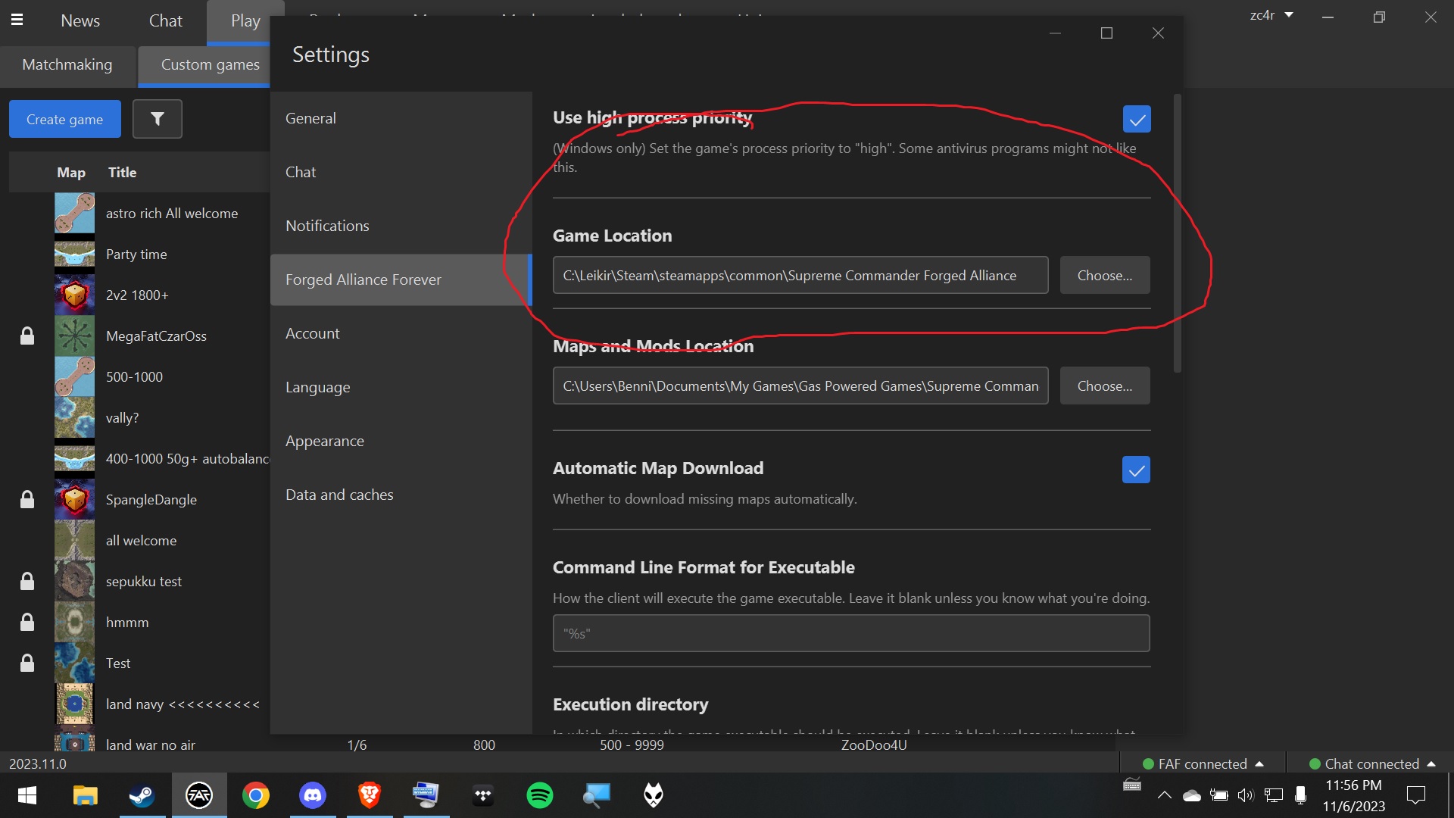Choose a new Maps and Mods Location
Image resolution: width=1454 pixels, height=818 pixels.
tap(1105, 386)
